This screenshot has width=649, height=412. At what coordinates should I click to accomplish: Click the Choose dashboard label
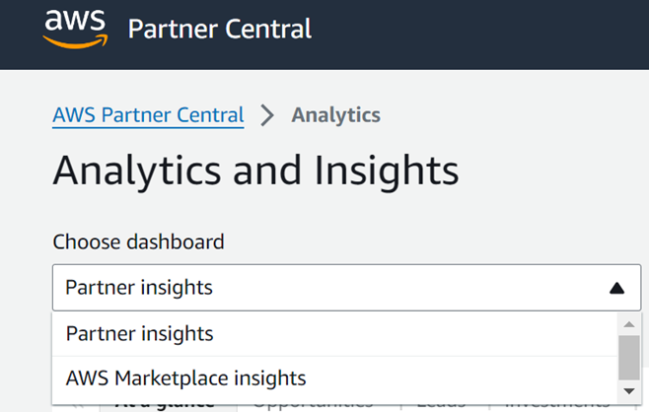tap(138, 241)
